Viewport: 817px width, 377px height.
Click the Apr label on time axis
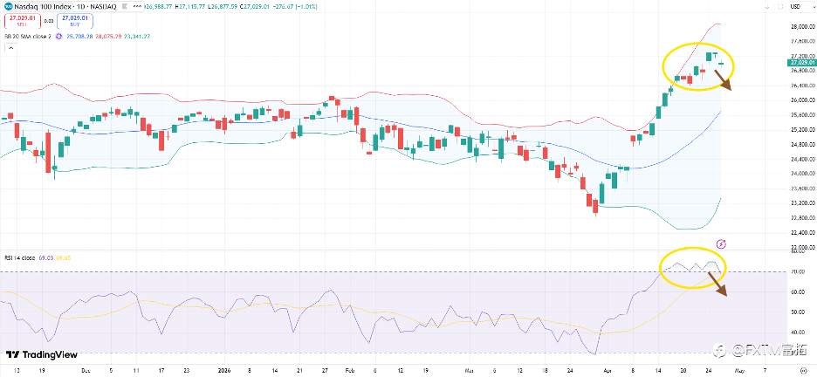607,369
